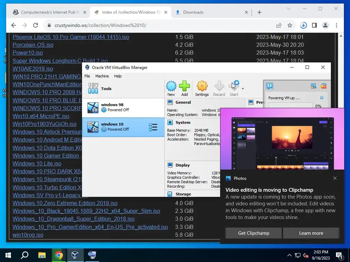This screenshot has height=262, width=350.
Task: Open the Win10.x64.MicroPE.iso link
Action: (41, 116)
